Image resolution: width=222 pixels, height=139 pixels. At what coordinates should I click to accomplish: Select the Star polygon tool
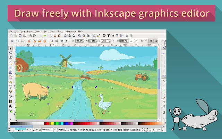[x=10, y=82]
